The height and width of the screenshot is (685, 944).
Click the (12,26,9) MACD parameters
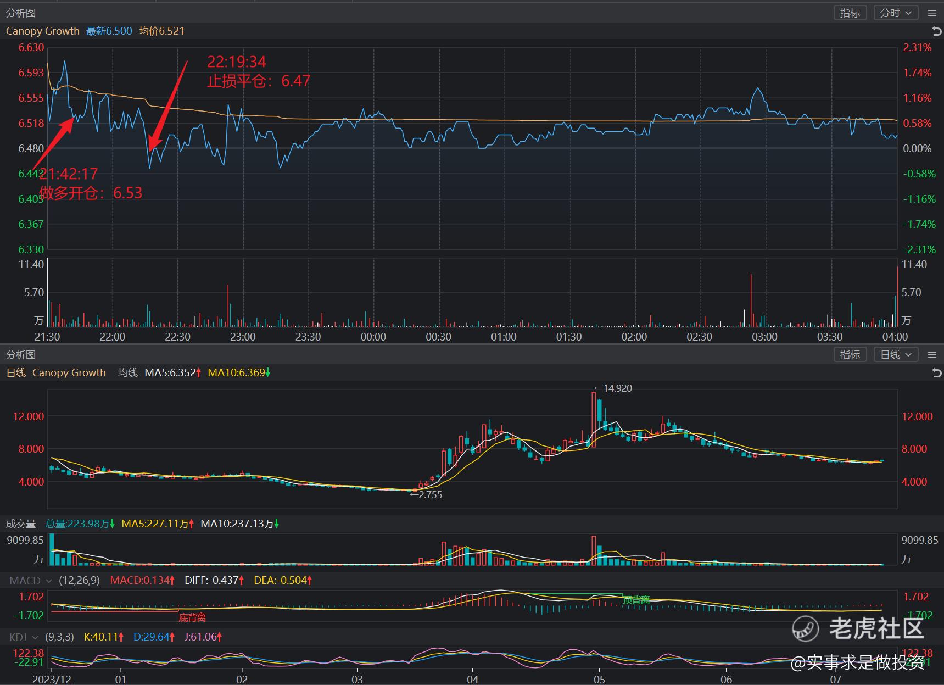click(x=80, y=581)
